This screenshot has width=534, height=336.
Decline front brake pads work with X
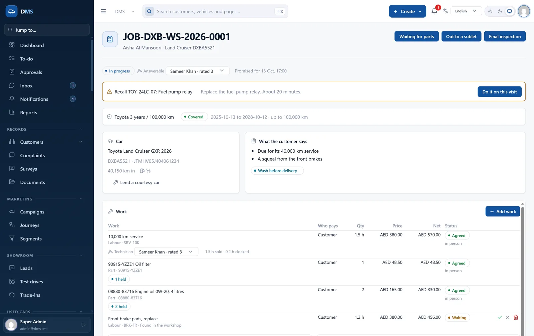pos(508,317)
